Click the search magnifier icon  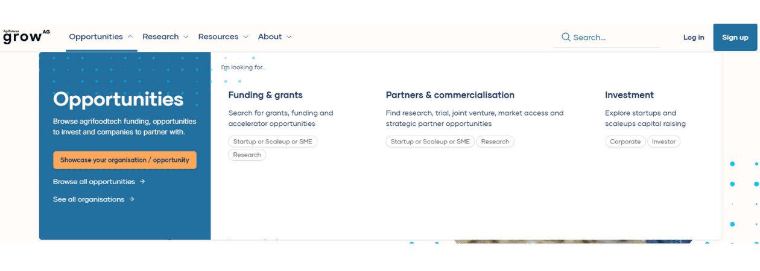coord(566,37)
